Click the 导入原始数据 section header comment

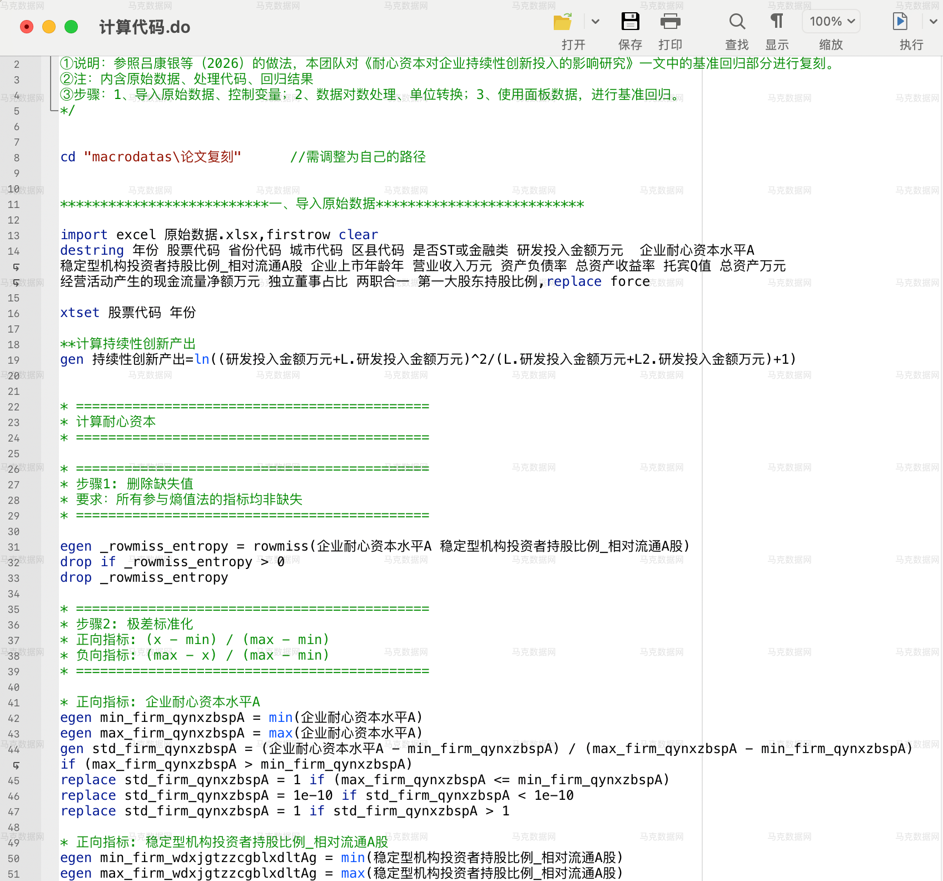coord(322,204)
